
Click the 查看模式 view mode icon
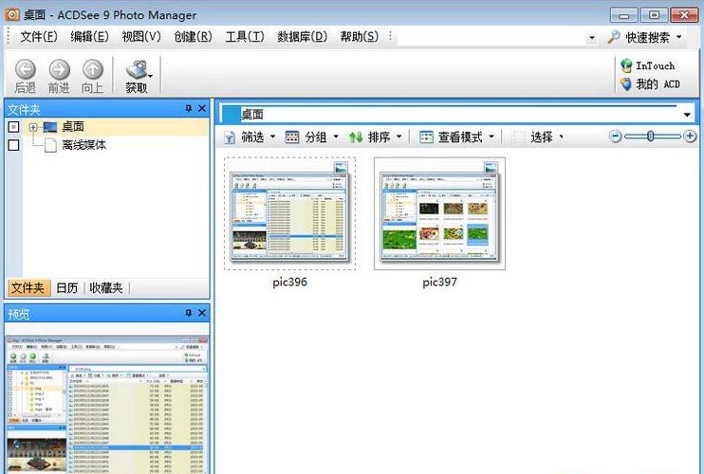tap(426, 137)
